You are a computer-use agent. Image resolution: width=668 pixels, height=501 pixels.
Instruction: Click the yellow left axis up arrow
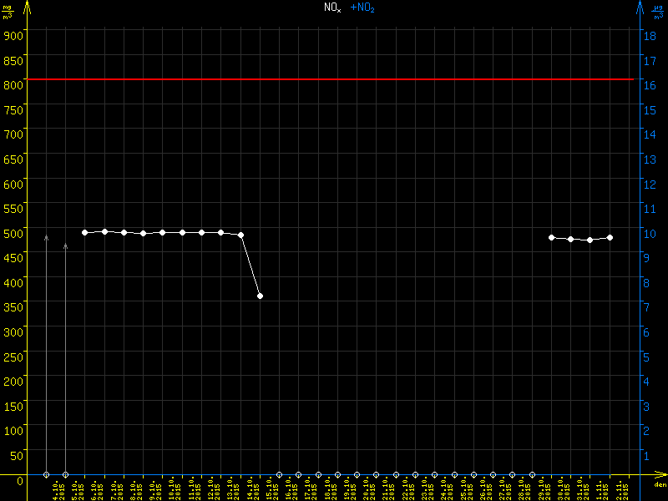(x=26, y=8)
